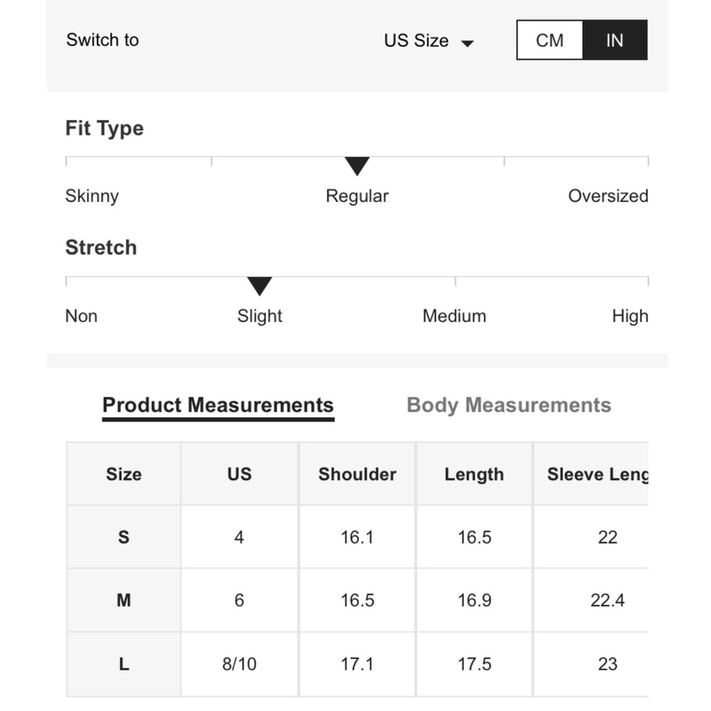Screen dimensions: 711x711
Task: Click the Stretch triangle marker
Action: pyautogui.click(x=260, y=286)
